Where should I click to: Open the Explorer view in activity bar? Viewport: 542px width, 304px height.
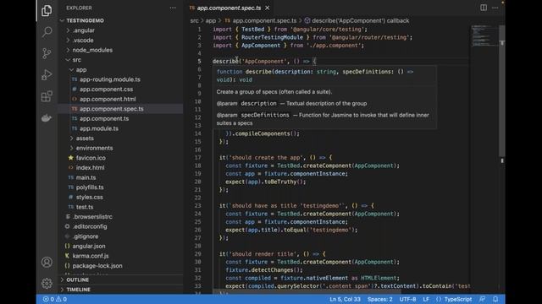click(x=47, y=11)
